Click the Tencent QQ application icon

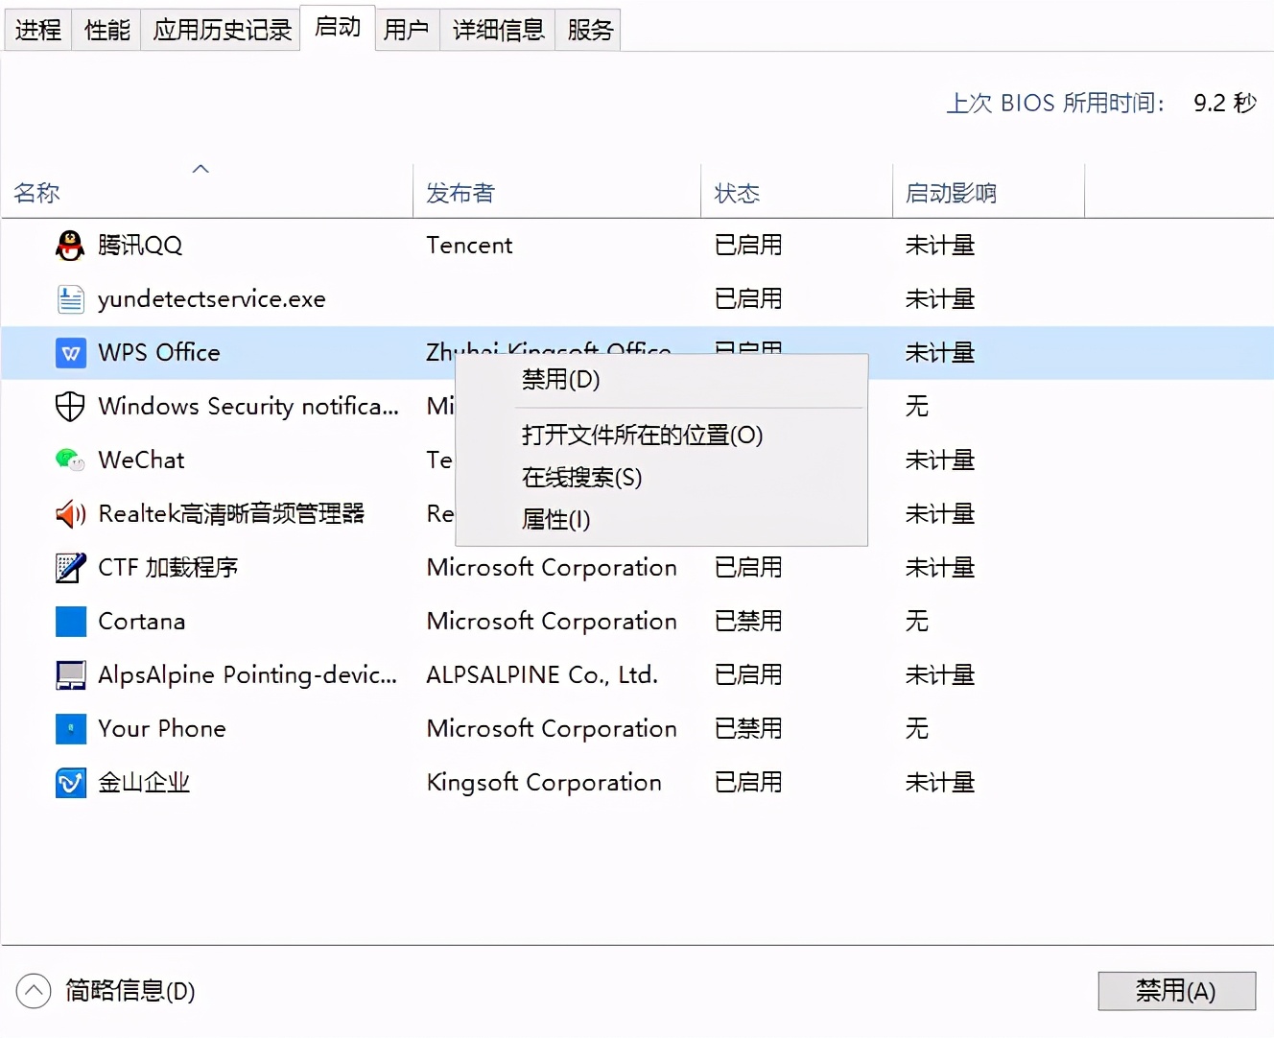[70, 246]
